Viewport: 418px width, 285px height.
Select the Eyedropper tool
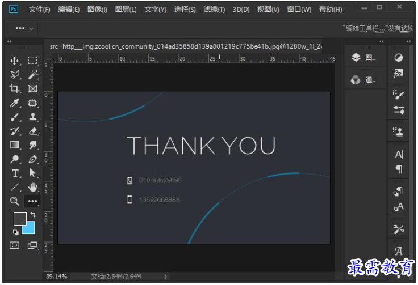(x=15, y=103)
